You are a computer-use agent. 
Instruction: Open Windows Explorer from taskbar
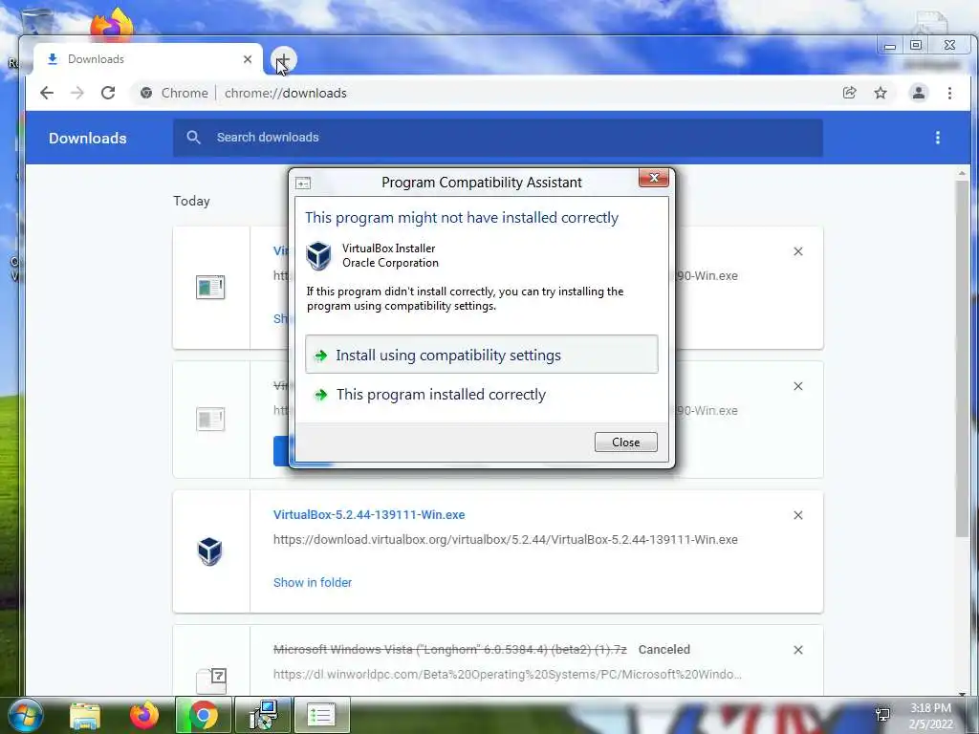click(84, 715)
